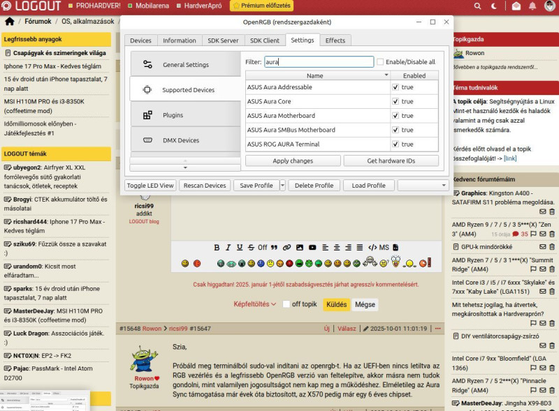Image resolution: width=559 pixels, height=411 pixels.
Task: Open ricsi99's LOGOUT blog link
Action: point(144,221)
